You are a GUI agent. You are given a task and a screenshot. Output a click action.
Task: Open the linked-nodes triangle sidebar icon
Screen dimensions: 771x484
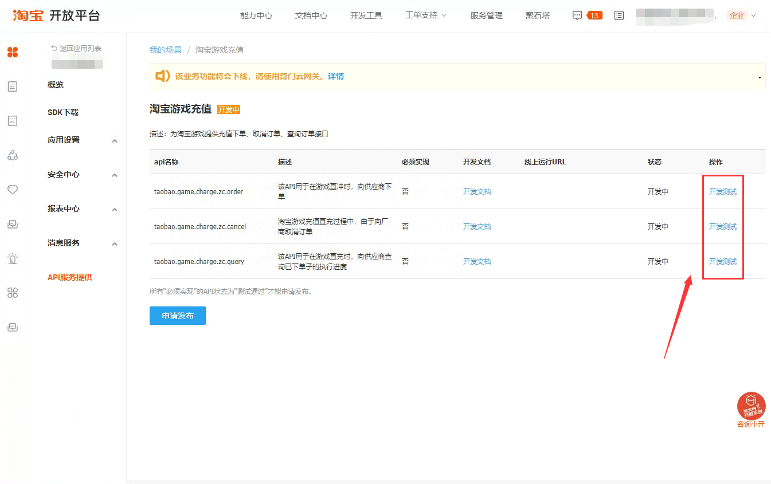point(13,155)
